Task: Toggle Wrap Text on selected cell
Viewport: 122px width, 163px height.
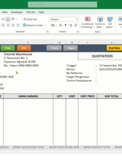Action: tap(30, 19)
